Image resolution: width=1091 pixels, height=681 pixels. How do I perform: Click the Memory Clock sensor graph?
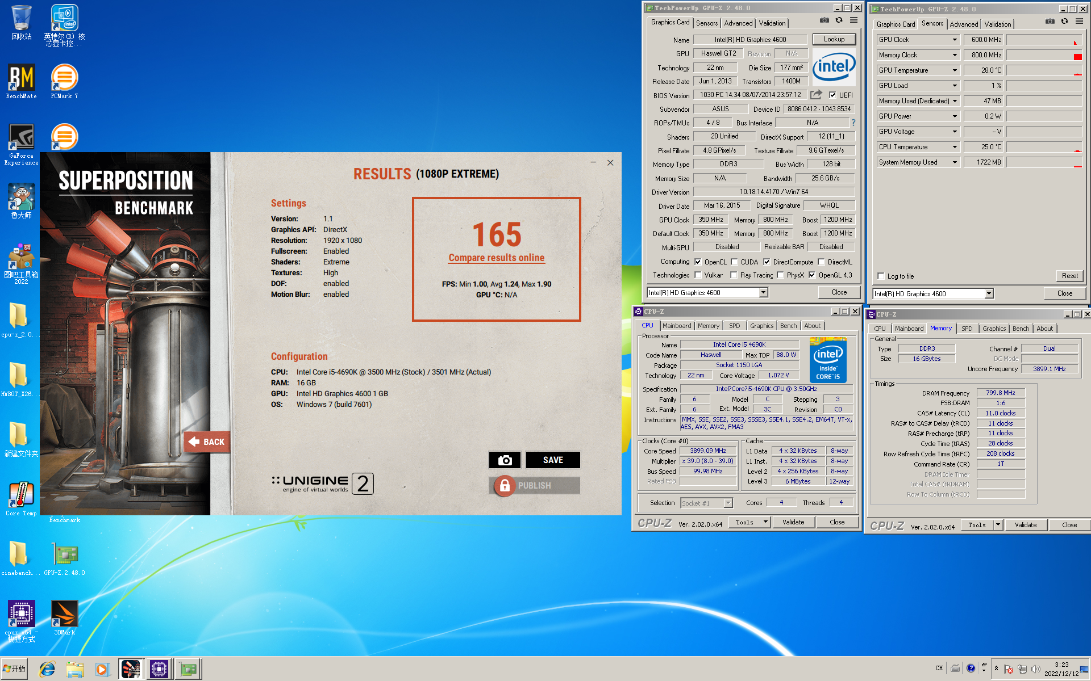click(x=1044, y=55)
